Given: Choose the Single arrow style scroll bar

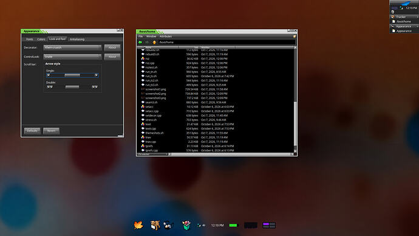Looking at the screenshot, I should click(x=72, y=75).
